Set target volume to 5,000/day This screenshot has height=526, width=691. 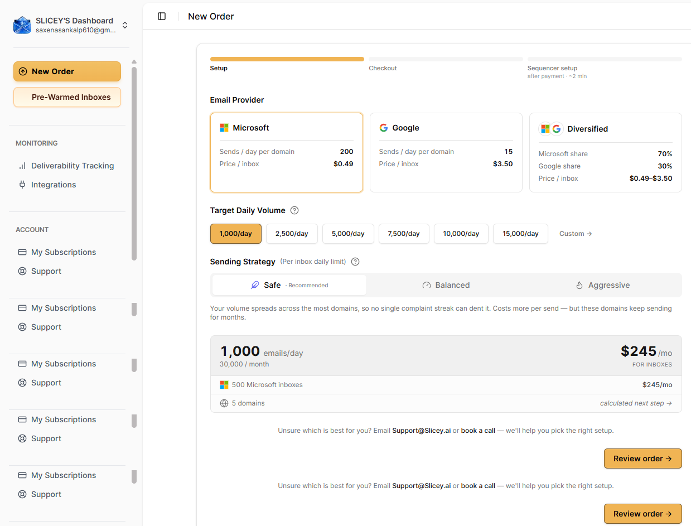[x=348, y=234]
